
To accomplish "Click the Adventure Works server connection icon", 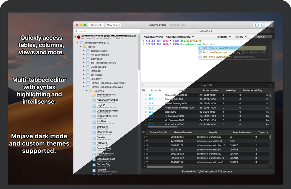I will [79, 37].
